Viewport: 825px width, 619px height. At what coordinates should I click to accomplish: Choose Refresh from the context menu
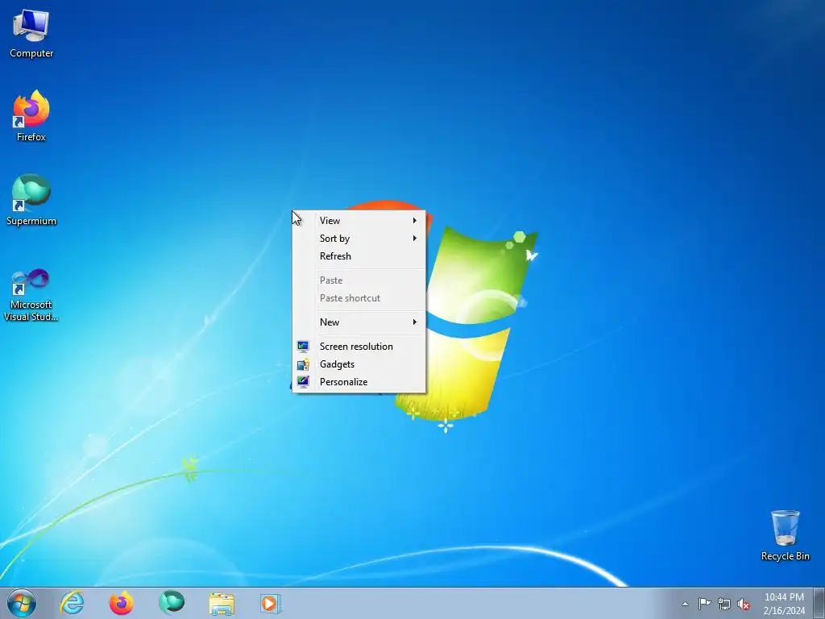pos(359,256)
